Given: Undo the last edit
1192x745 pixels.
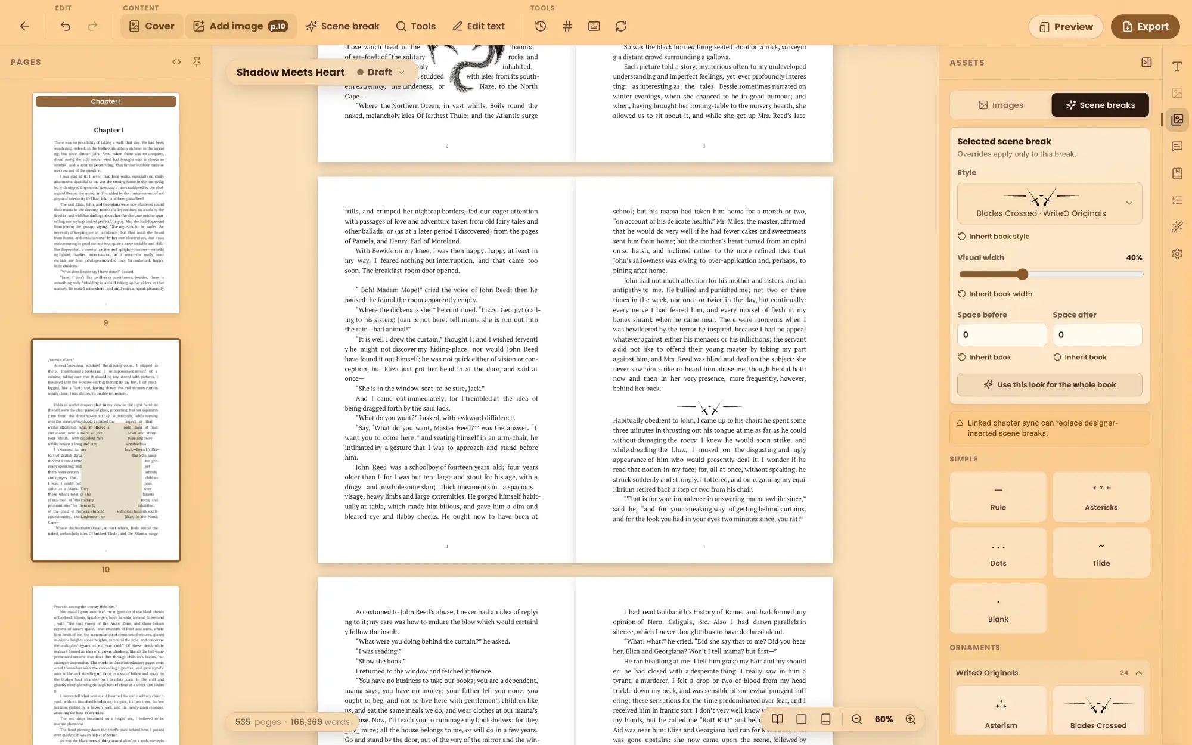Looking at the screenshot, I should click(x=66, y=26).
